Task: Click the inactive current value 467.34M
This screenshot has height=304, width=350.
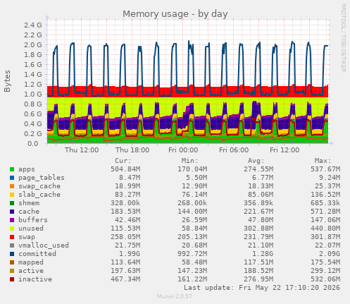Action: tap(125, 279)
